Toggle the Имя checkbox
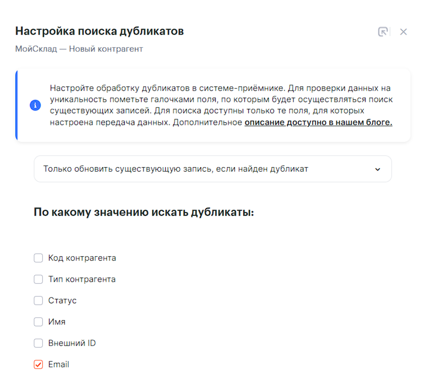Image resolution: width=430 pixels, height=376 pixels. click(38, 322)
